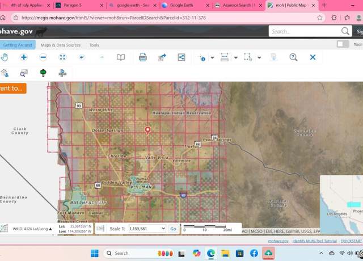Select the Identify info tool
This screenshot has height=261, width=363.
point(202,57)
